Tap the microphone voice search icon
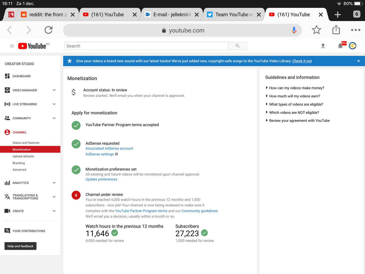365x274 pixels. click(x=294, y=30)
